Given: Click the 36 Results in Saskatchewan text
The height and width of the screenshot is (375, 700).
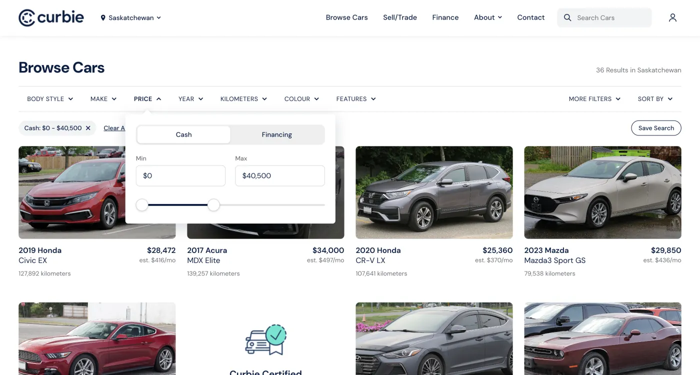Looking at the screenshot, I should tap(638, 70).
